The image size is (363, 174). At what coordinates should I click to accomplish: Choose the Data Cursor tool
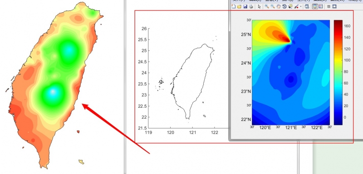click(x=290, y=6)
